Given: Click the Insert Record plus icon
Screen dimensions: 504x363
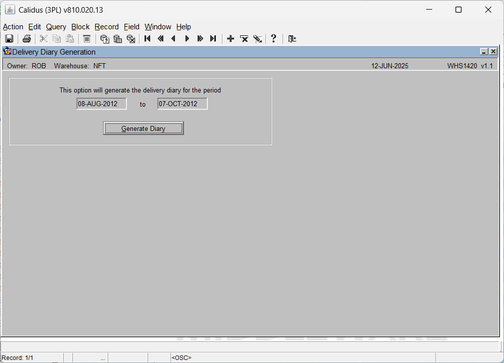Looking at the screenshot, I should click(231, 39).
